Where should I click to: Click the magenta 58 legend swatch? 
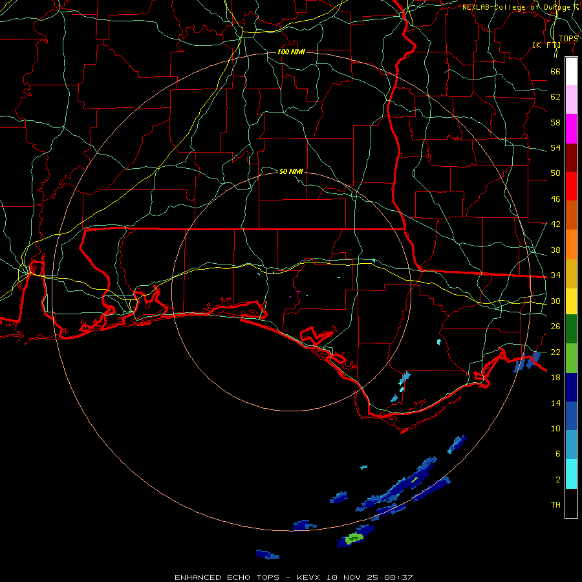(x=571, y=129)
